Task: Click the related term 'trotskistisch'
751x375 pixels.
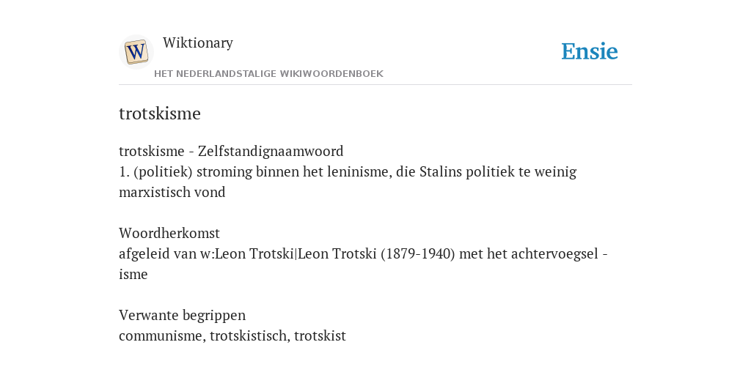Action: point(248,335)
